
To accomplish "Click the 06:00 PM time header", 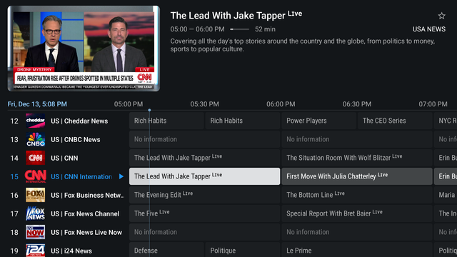I will (x=281, y=104).
